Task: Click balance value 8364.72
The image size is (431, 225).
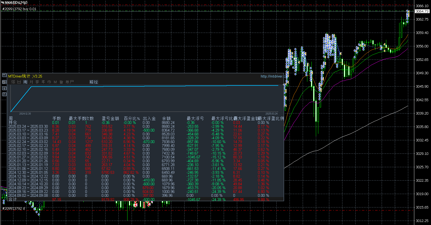Action: (x=168, y=130)
